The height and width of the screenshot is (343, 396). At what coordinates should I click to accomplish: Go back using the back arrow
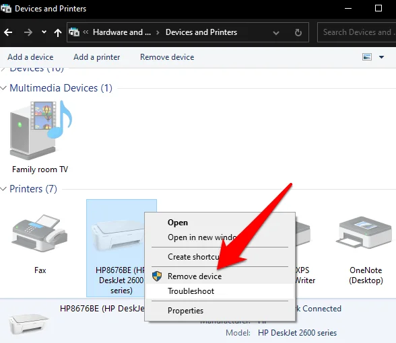tap(8, 32)
